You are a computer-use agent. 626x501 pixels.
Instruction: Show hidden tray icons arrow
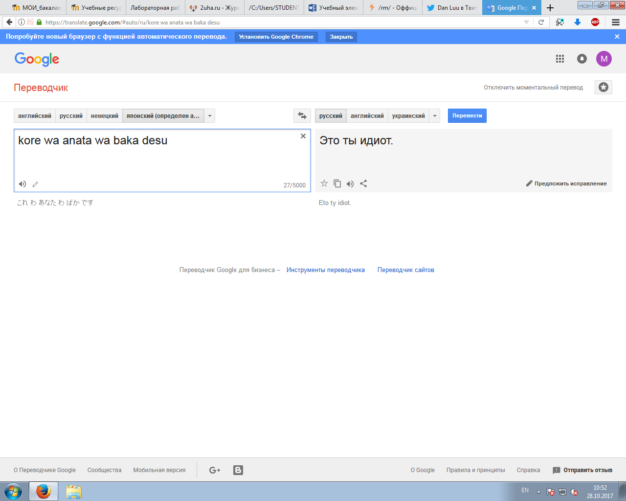pyautogui.click(x=538, y=492)
